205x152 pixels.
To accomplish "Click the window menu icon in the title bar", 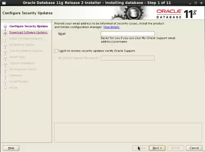I will point(4,3).
